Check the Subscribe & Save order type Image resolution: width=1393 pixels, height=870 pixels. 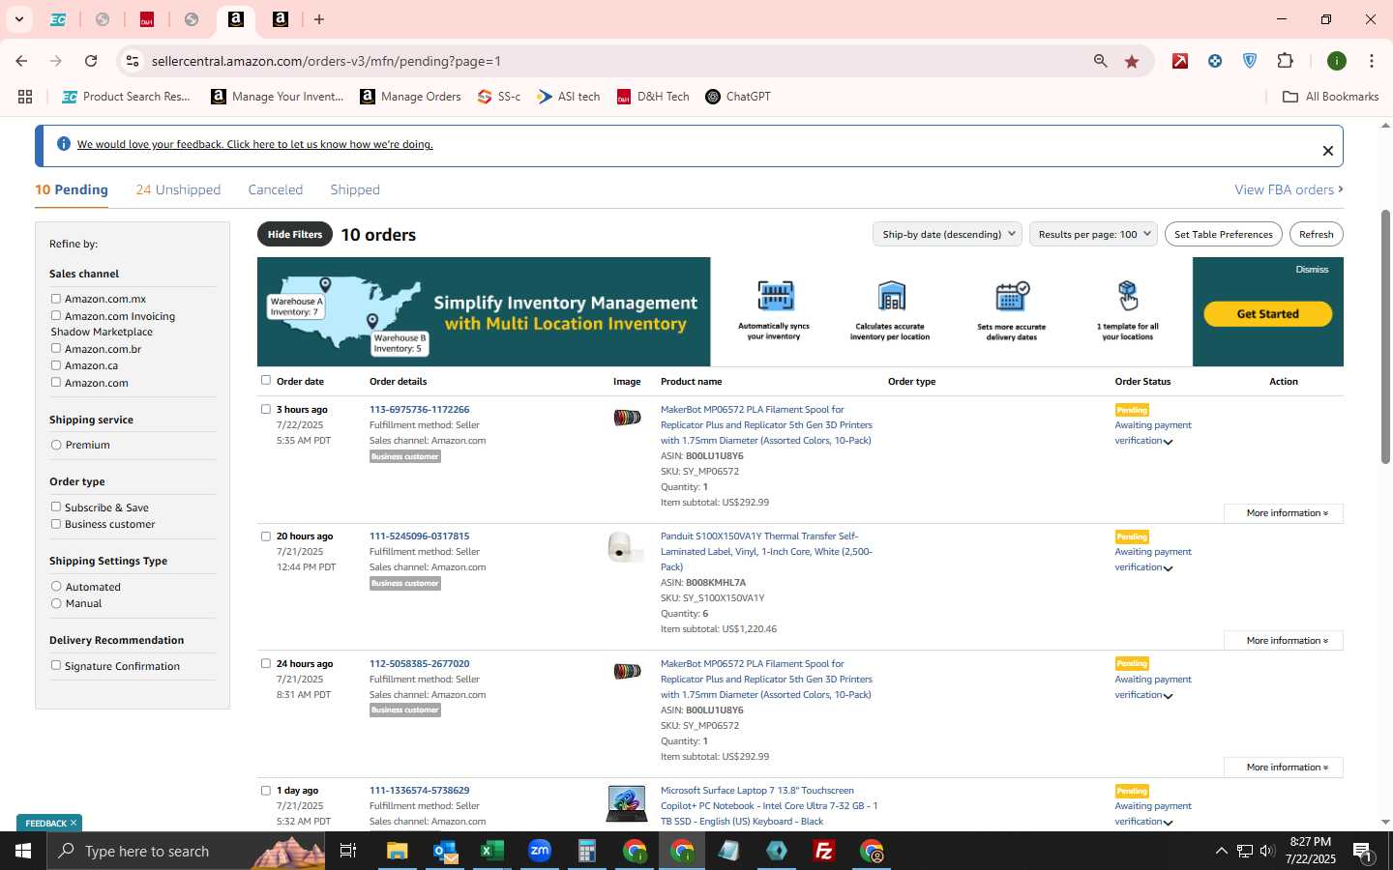pos(56,507)
